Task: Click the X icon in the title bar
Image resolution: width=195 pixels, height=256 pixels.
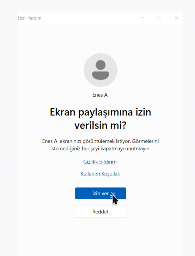Action: click(177, 18)
